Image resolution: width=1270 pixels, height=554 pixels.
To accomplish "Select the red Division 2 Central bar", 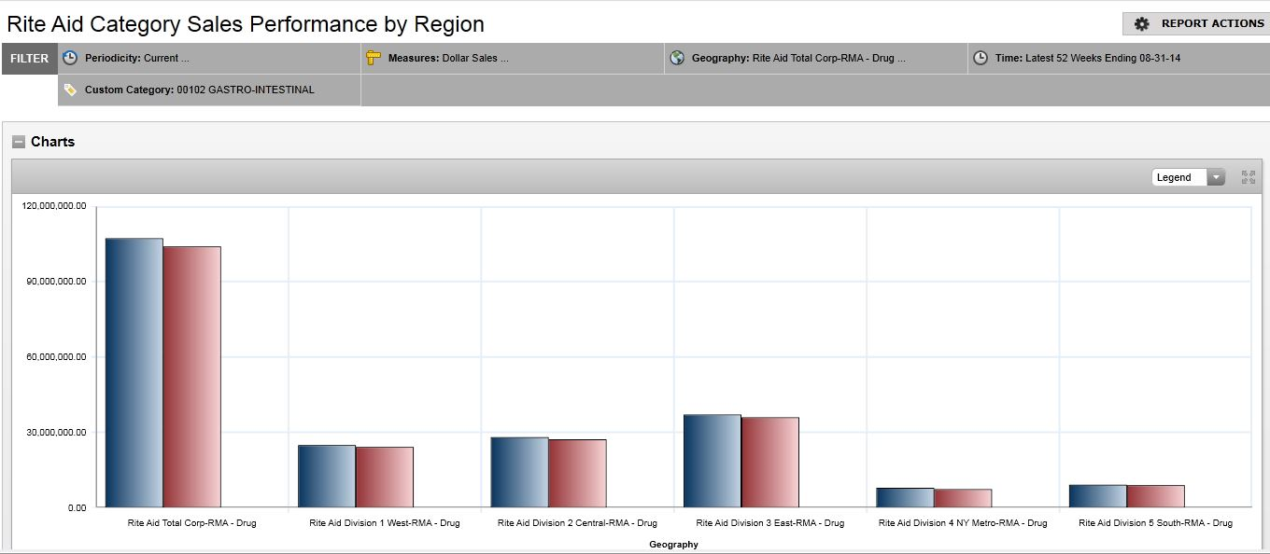I will [577, 473].
